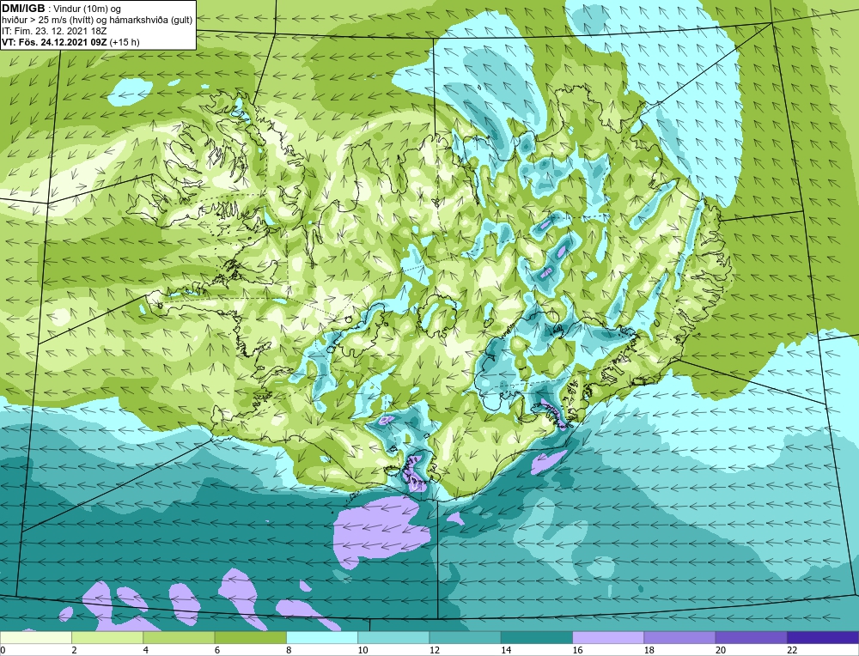Click the violet 20–22 m/s legend swatch

751,637
